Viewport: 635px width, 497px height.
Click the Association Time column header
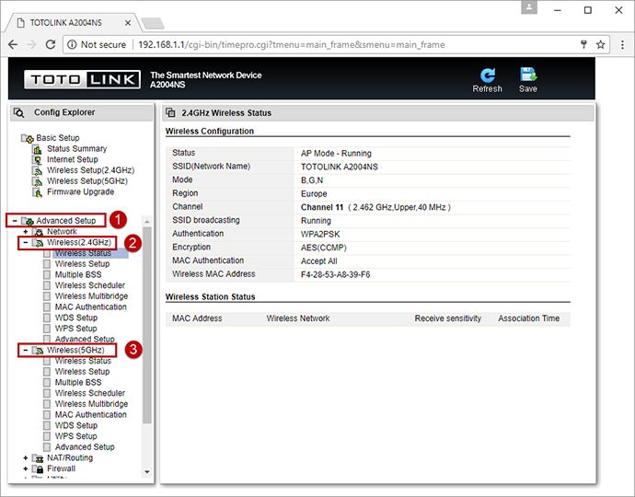click(529, 318)
